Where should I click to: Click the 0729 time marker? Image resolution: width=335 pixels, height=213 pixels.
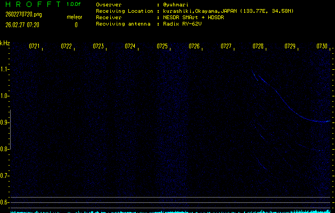point(290,46)
